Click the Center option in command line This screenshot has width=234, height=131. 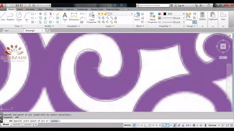55,121
